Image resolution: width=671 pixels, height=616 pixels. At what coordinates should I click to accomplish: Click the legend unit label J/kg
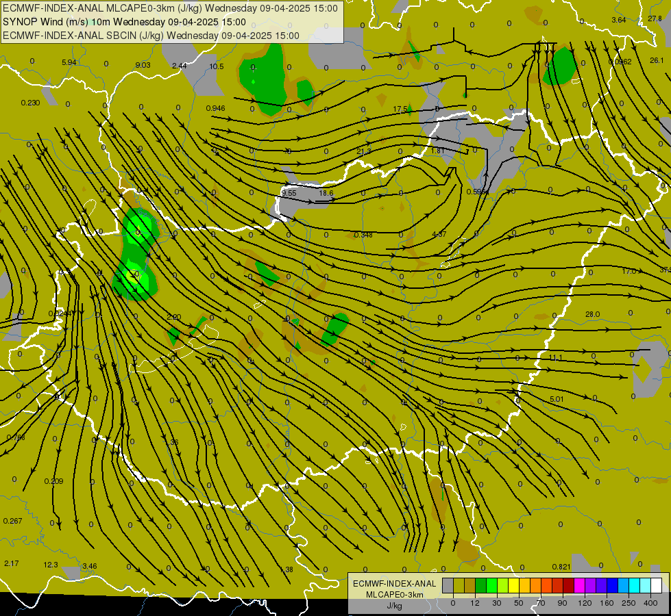pos(395,605)
